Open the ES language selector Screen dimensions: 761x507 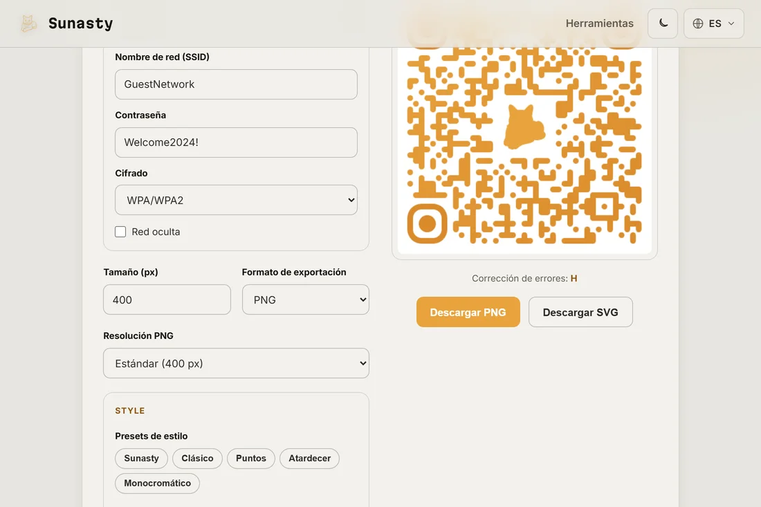[x=713, y=24]
